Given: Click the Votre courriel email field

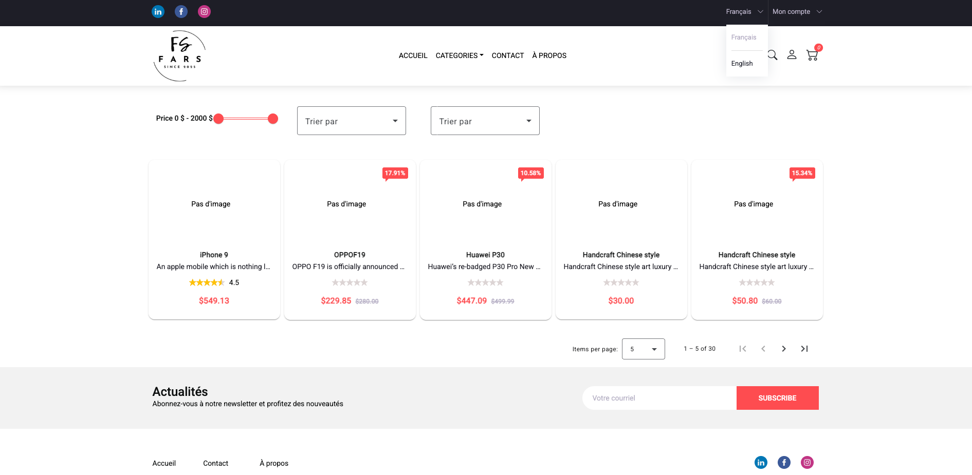Looking at the screenshot, I should coord(659,398).
